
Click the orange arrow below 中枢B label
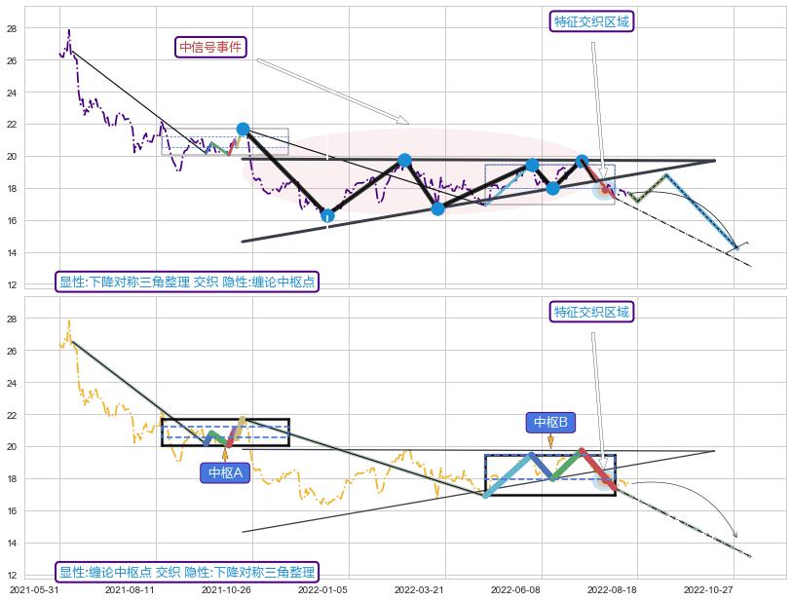pos(551,441)
